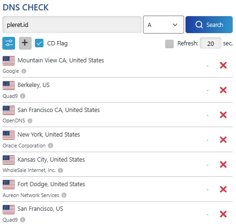Click info icon next to WholeSale Internet, Inc.

pyautogui.click(x=60, y=170)
